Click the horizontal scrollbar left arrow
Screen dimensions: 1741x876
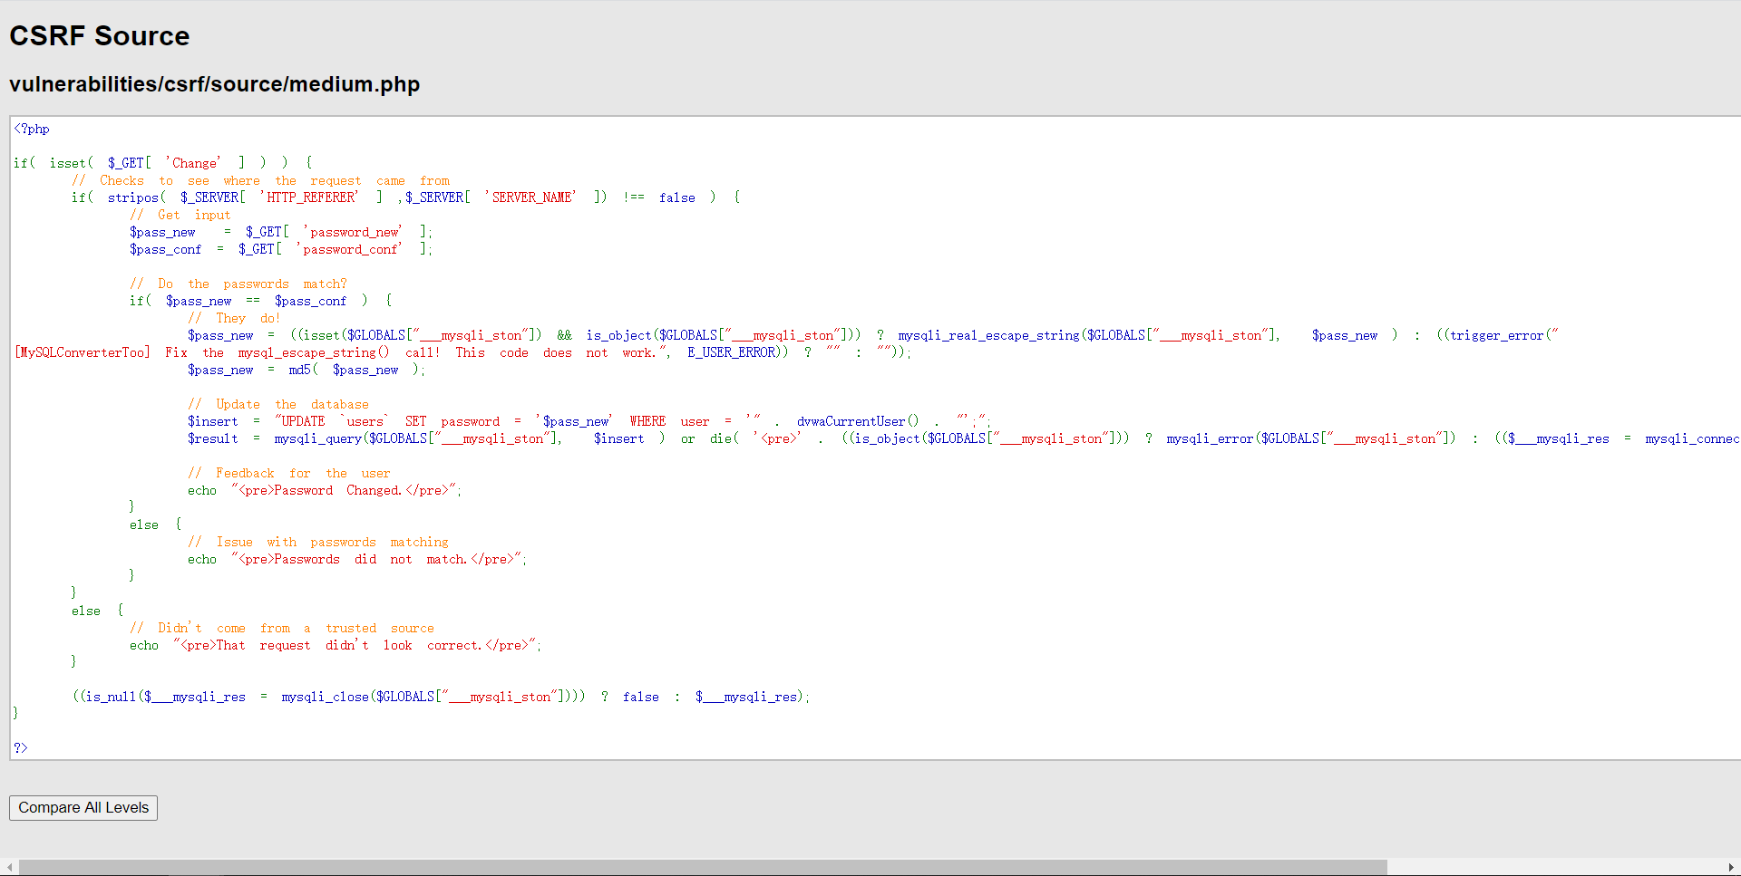point(9,867)
